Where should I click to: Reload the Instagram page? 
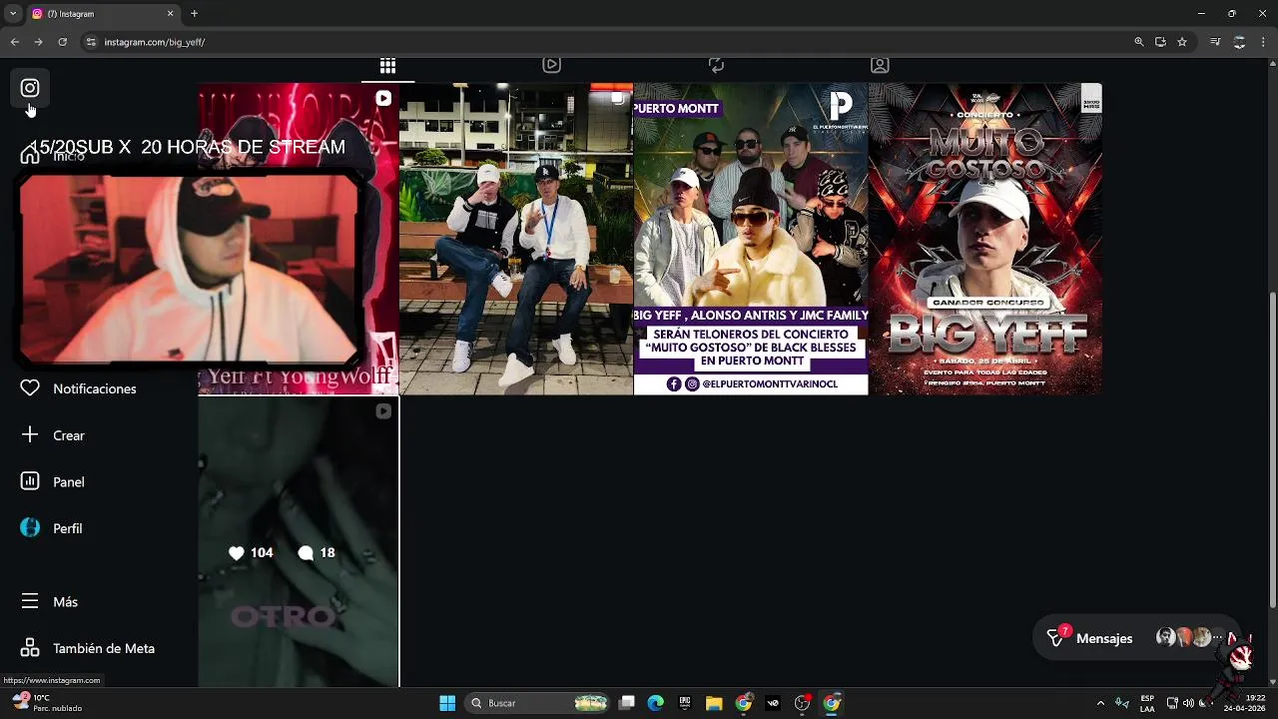click(62, 42)
